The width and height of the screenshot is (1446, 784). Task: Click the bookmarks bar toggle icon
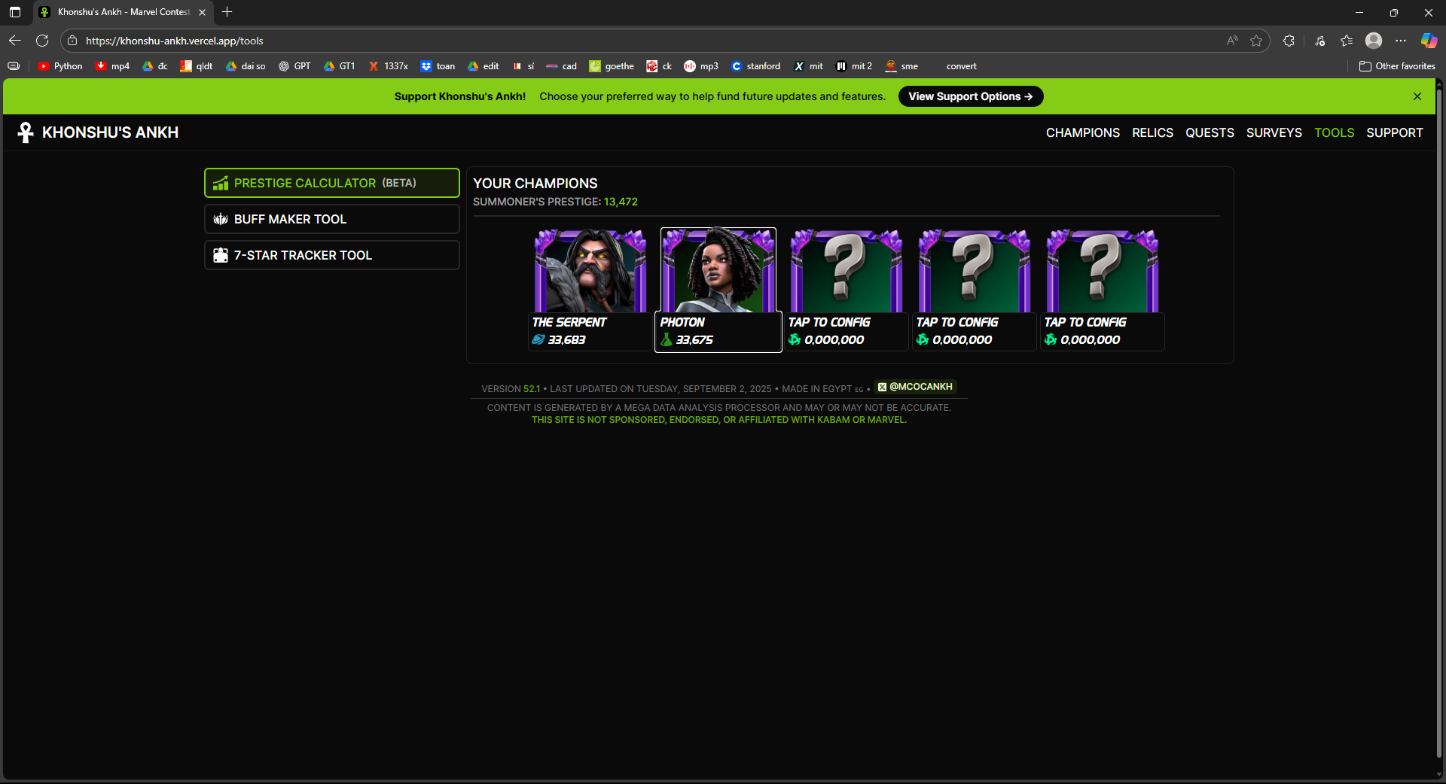[x=14, y=66]
